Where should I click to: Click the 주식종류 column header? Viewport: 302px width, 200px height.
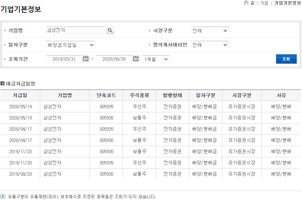click(x=140, y=95)
